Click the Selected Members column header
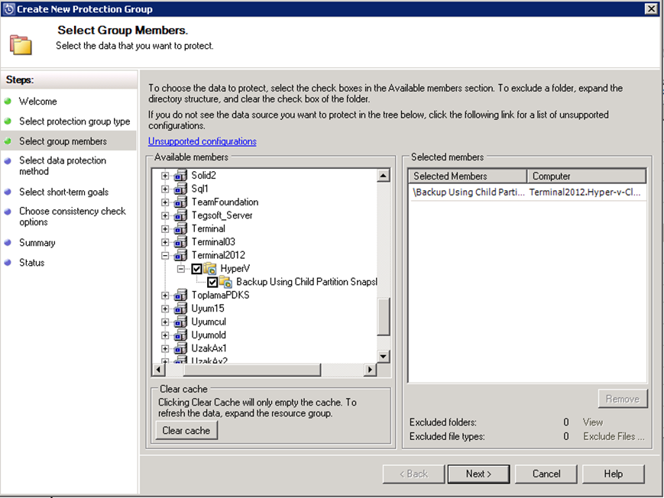The height and width of the screenshot is (498, 664). click(x=468, y=176)
